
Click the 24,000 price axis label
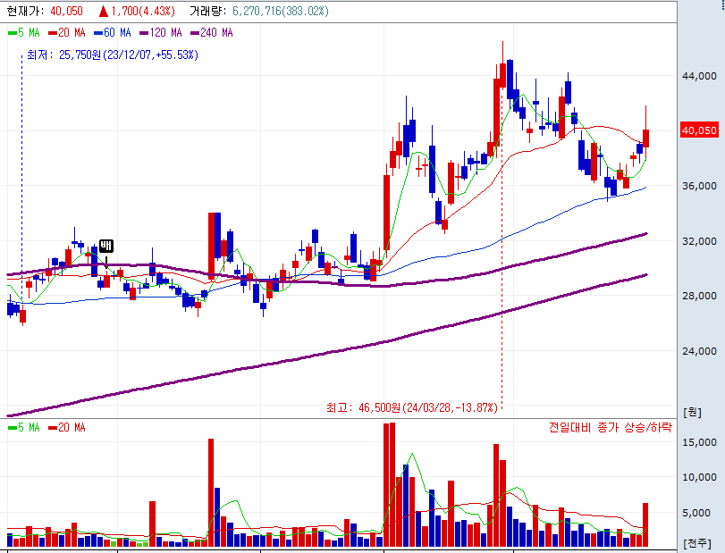699,351
